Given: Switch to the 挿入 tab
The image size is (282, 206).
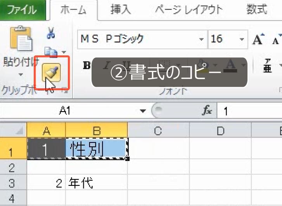Looking at the screenshot, I should (121, 10).
